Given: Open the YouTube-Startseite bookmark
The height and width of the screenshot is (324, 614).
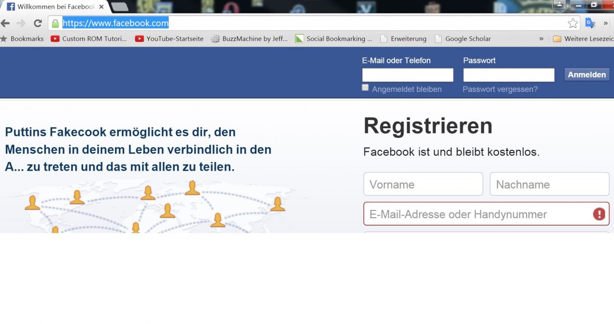Looking at the screenshot, I should pyautogui.click(x=169, y=39).
